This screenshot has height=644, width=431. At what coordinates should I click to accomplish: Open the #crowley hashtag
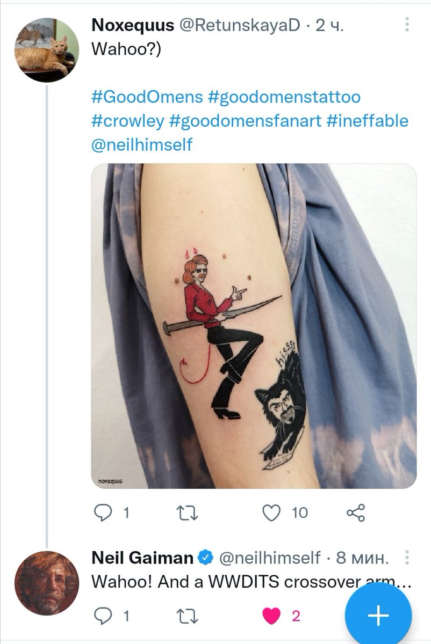click(128, 121)
